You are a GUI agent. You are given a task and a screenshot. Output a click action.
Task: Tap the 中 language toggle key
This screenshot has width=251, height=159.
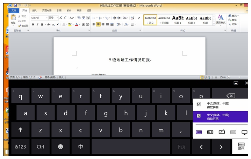pos(80,147)
